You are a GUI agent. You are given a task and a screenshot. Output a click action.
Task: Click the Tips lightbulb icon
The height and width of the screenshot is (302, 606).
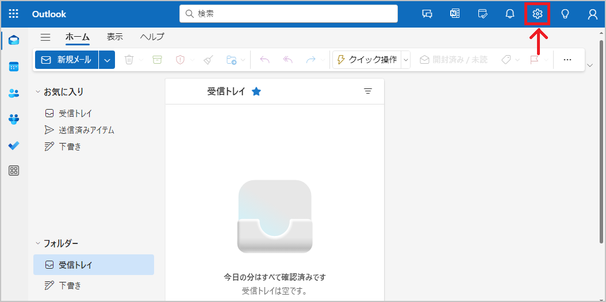(x=565, y=14)
